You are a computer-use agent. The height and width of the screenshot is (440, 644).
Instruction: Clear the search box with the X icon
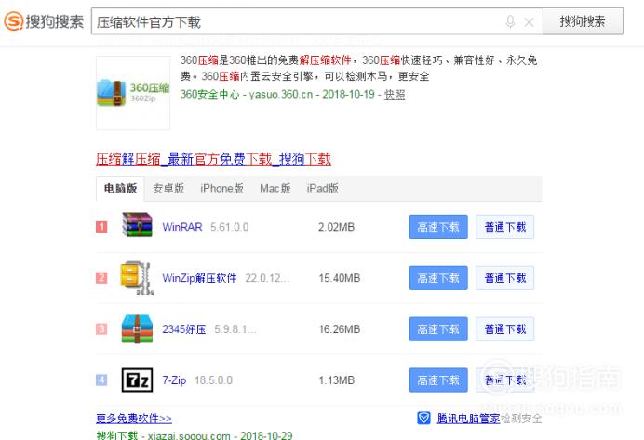[x=529, y=22]
